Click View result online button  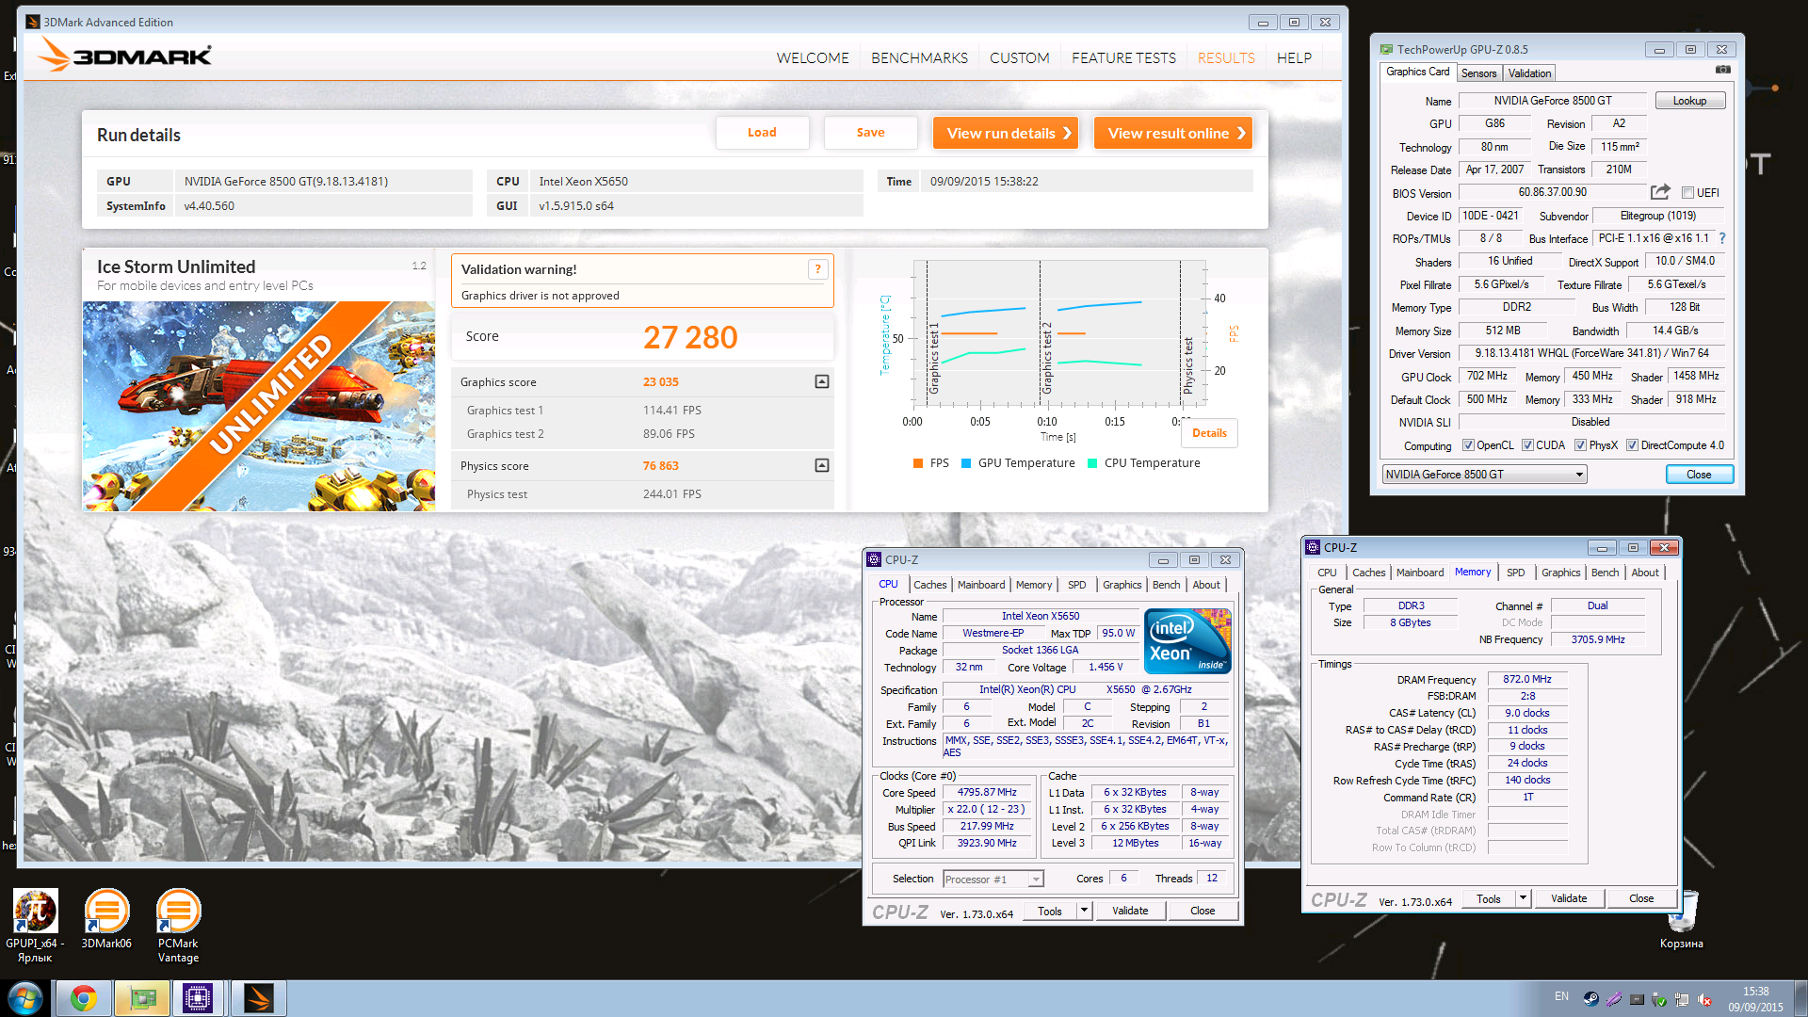[1173, 133]
